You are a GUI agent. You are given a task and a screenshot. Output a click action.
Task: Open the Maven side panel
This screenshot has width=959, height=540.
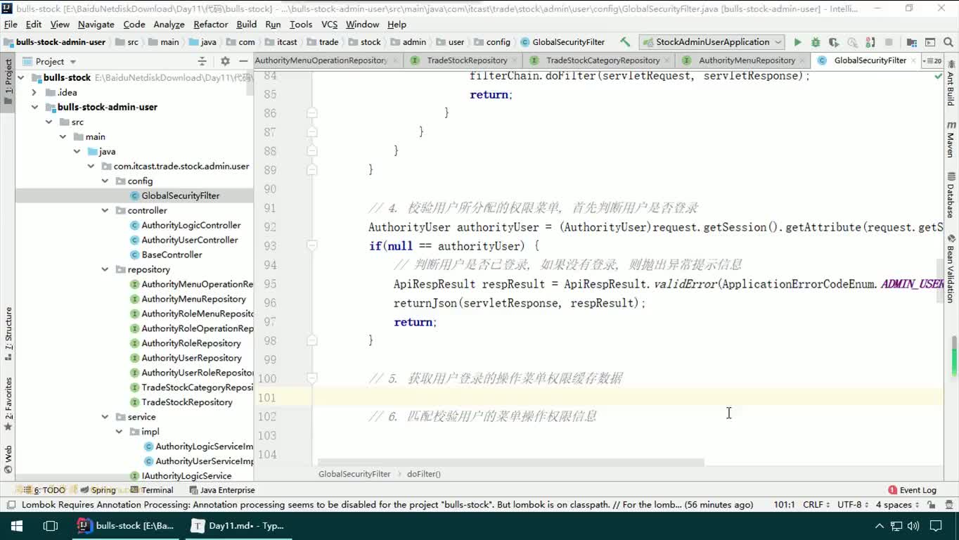[951, 139]
